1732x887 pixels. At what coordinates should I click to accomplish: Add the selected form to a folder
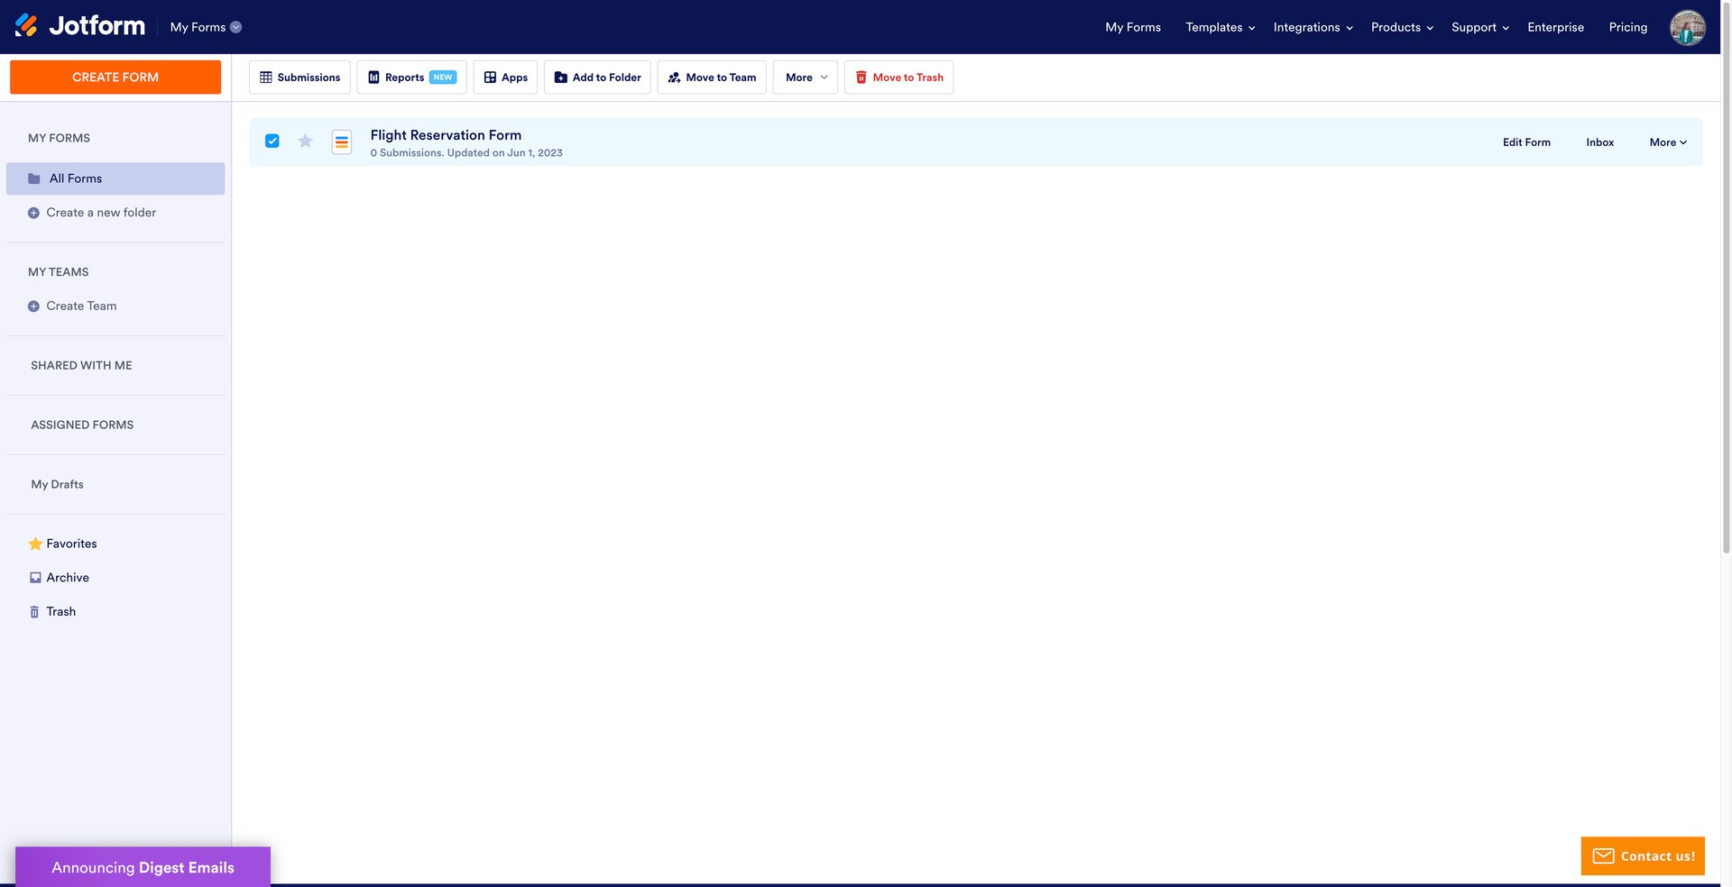[597, 78]
